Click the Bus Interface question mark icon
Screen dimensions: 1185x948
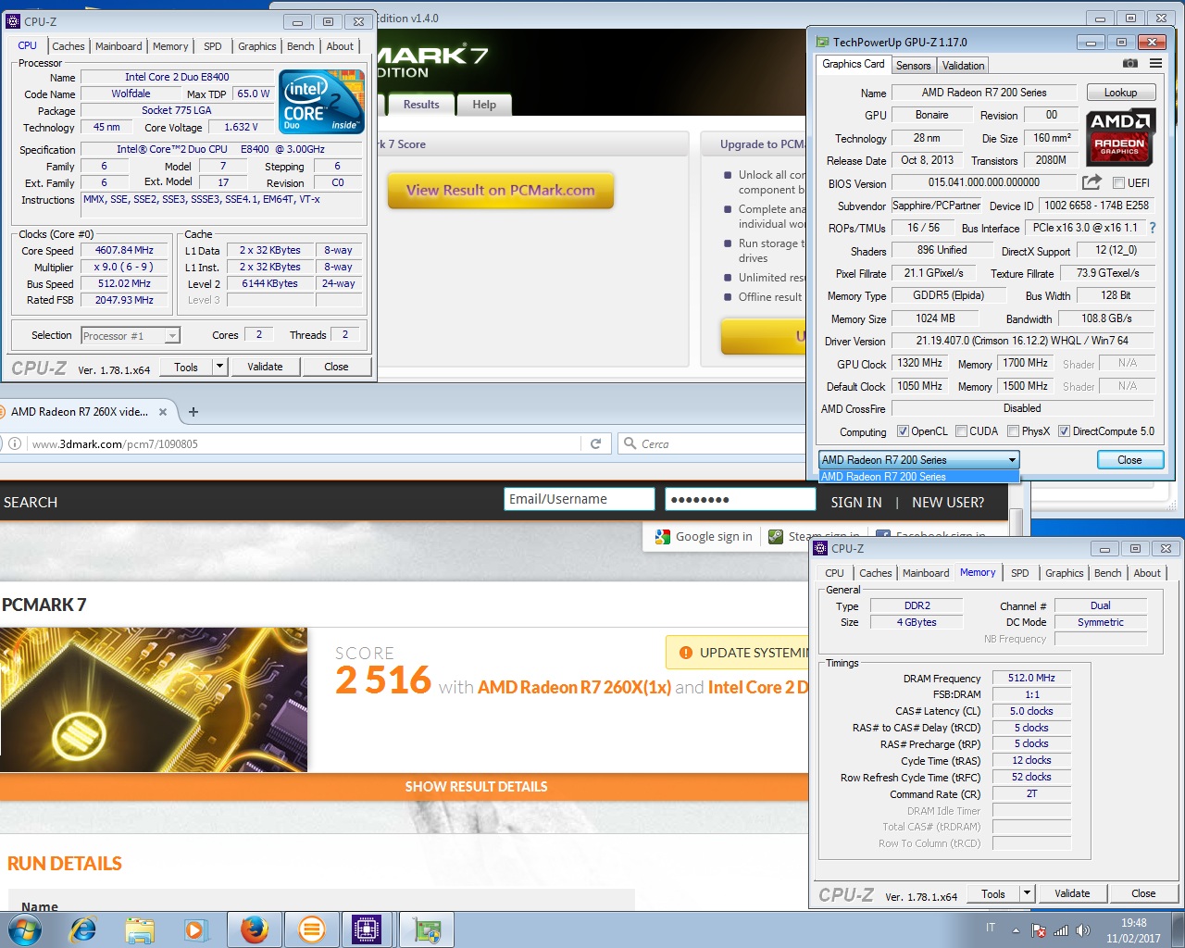tap(1153, 228)
